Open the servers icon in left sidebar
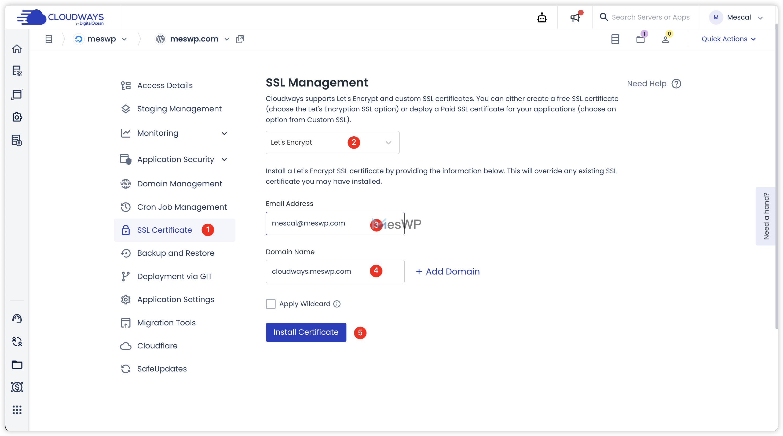This screenshot has height=436, width=783. click(x=17, y=71)
